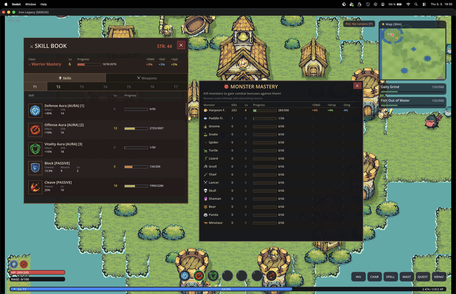Select the T3 skill tier tab

pos(82,87)
